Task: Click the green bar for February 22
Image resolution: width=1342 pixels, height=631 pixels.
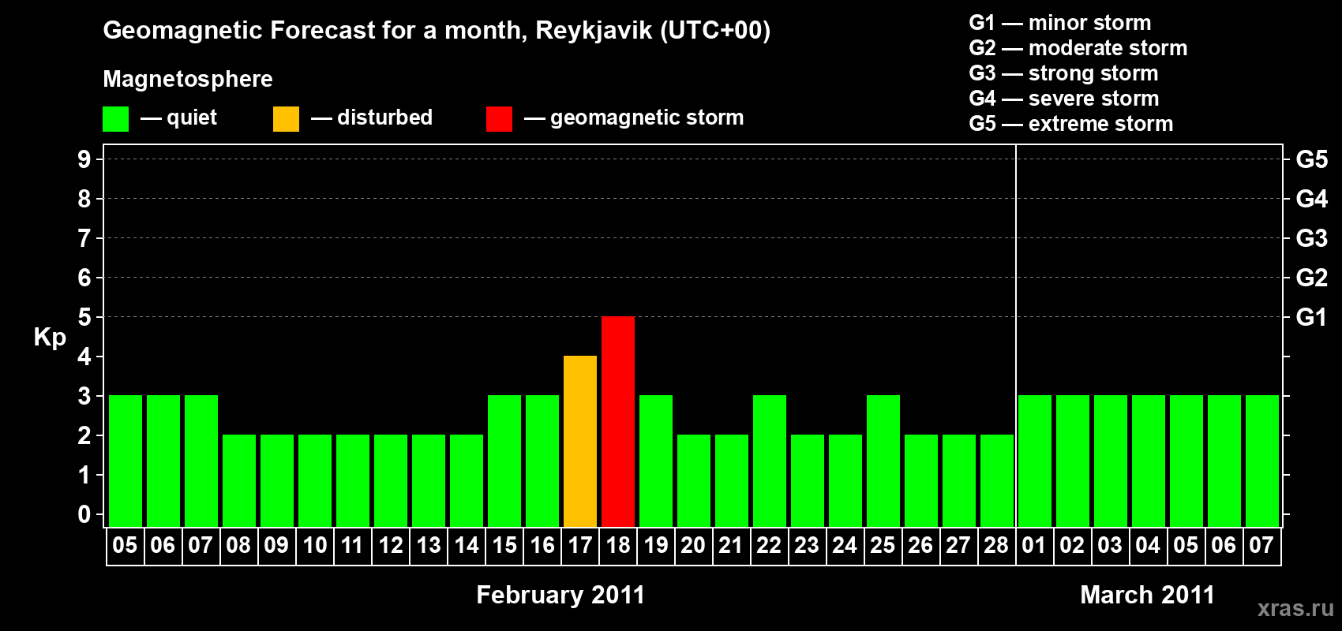Action: pyautogui.click(x=770, y=461)
